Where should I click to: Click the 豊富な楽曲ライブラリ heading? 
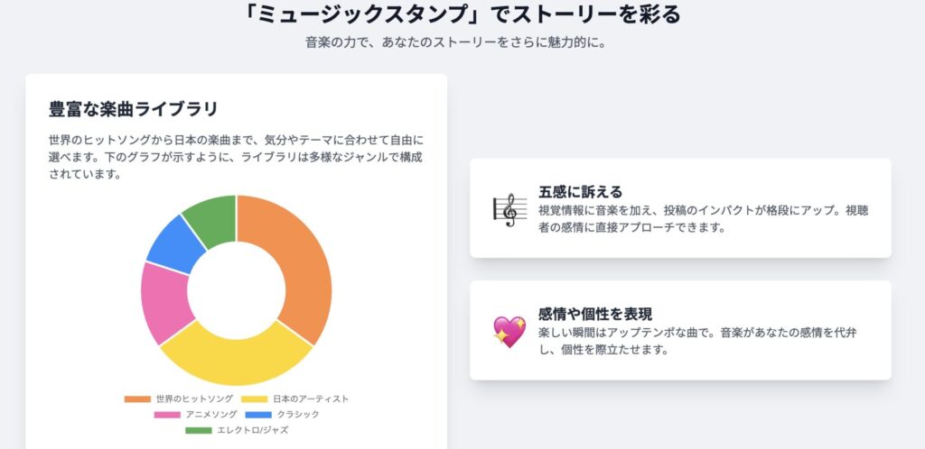coord(134,109)
